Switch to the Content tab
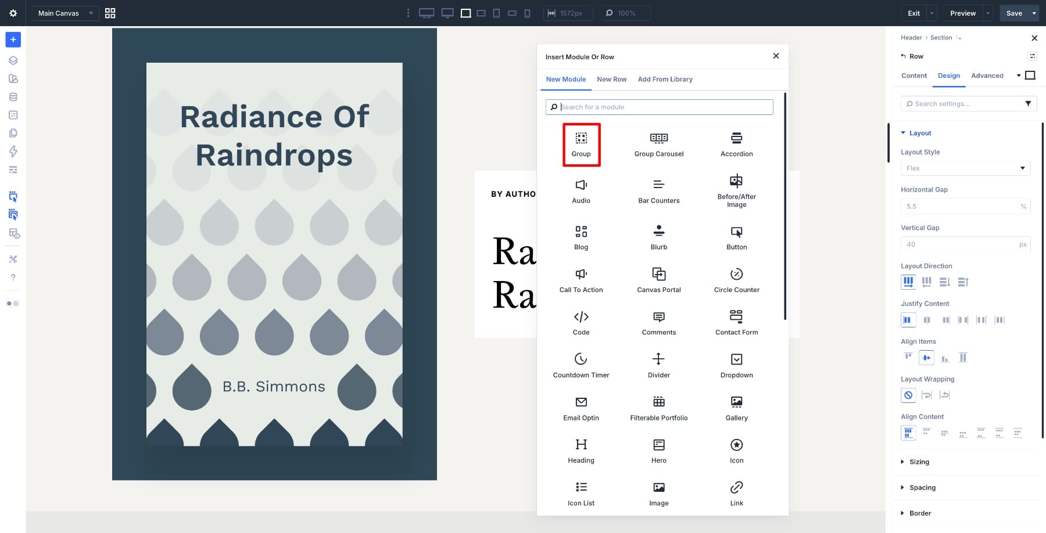1046x533 pixels. point(914,75)
